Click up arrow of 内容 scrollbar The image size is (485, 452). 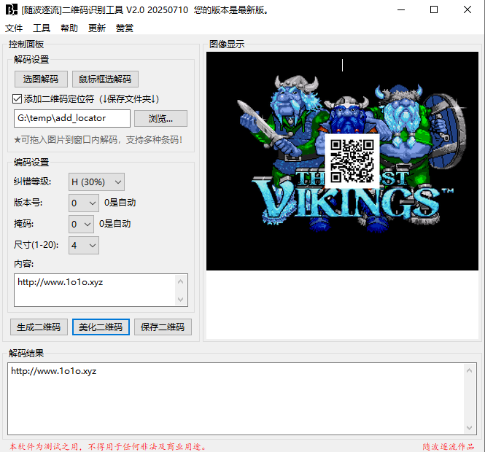tap(181, 281)
